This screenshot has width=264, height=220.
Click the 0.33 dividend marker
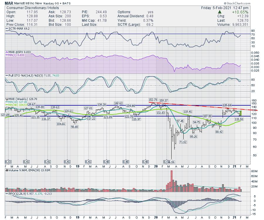coord(8,162)
